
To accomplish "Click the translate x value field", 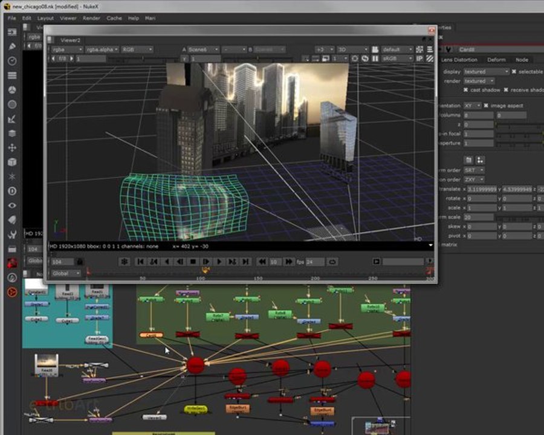I will 482,189.
